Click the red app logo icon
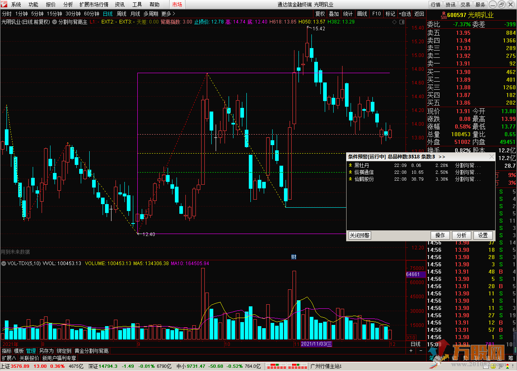 4,4
